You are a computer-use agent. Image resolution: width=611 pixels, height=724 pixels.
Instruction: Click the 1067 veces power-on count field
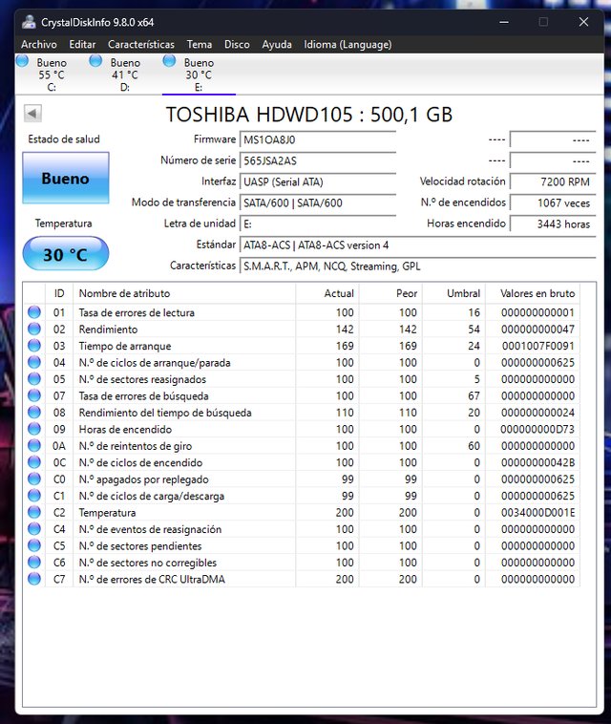[553, 202]
